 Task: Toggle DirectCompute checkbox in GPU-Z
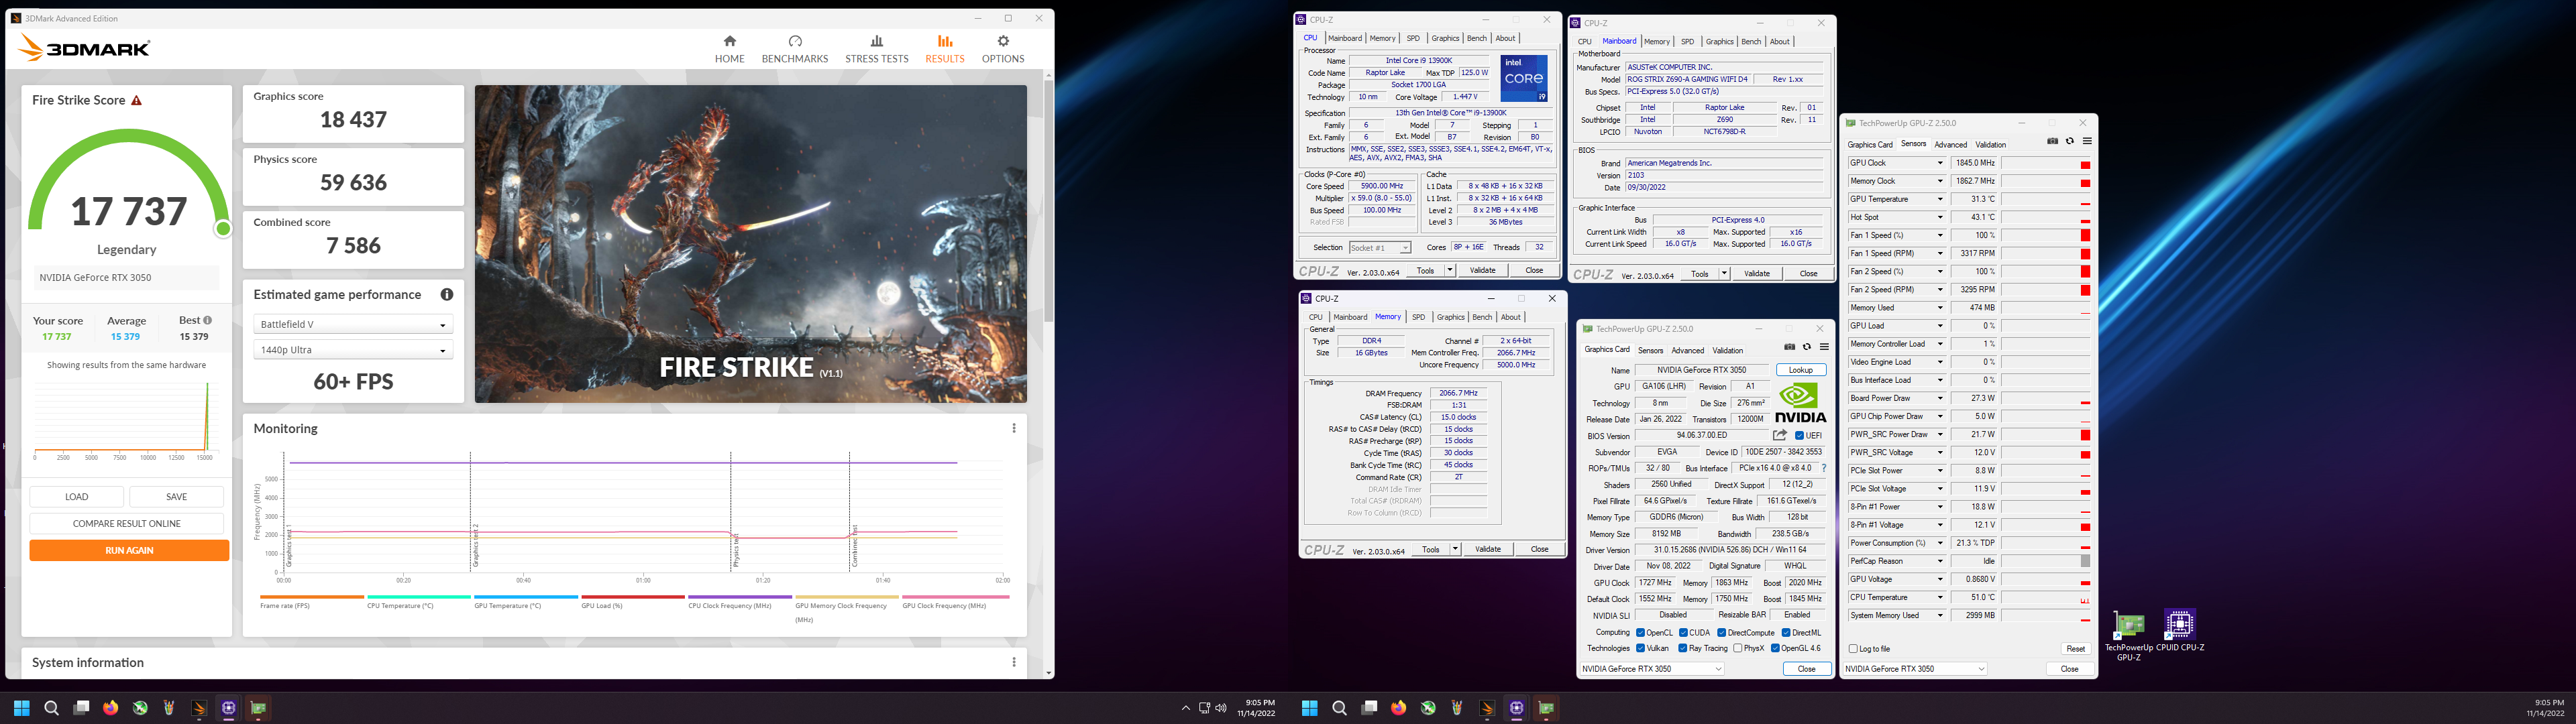coord(1721,632)
